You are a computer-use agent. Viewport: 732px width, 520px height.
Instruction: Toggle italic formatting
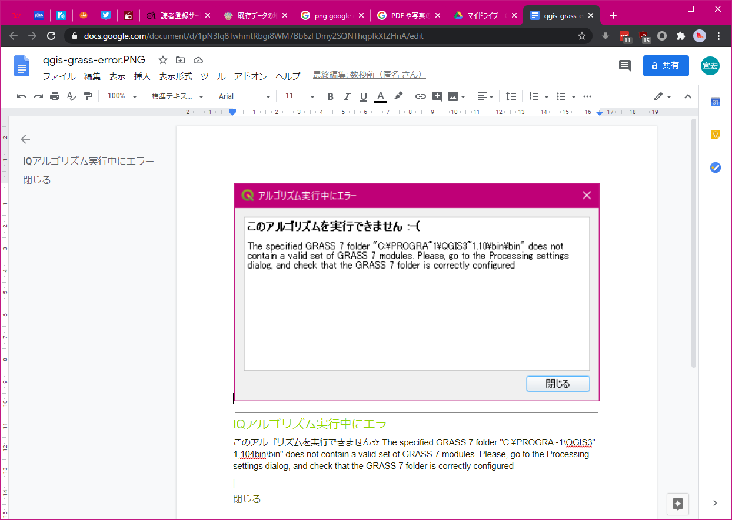click(347, 96)
